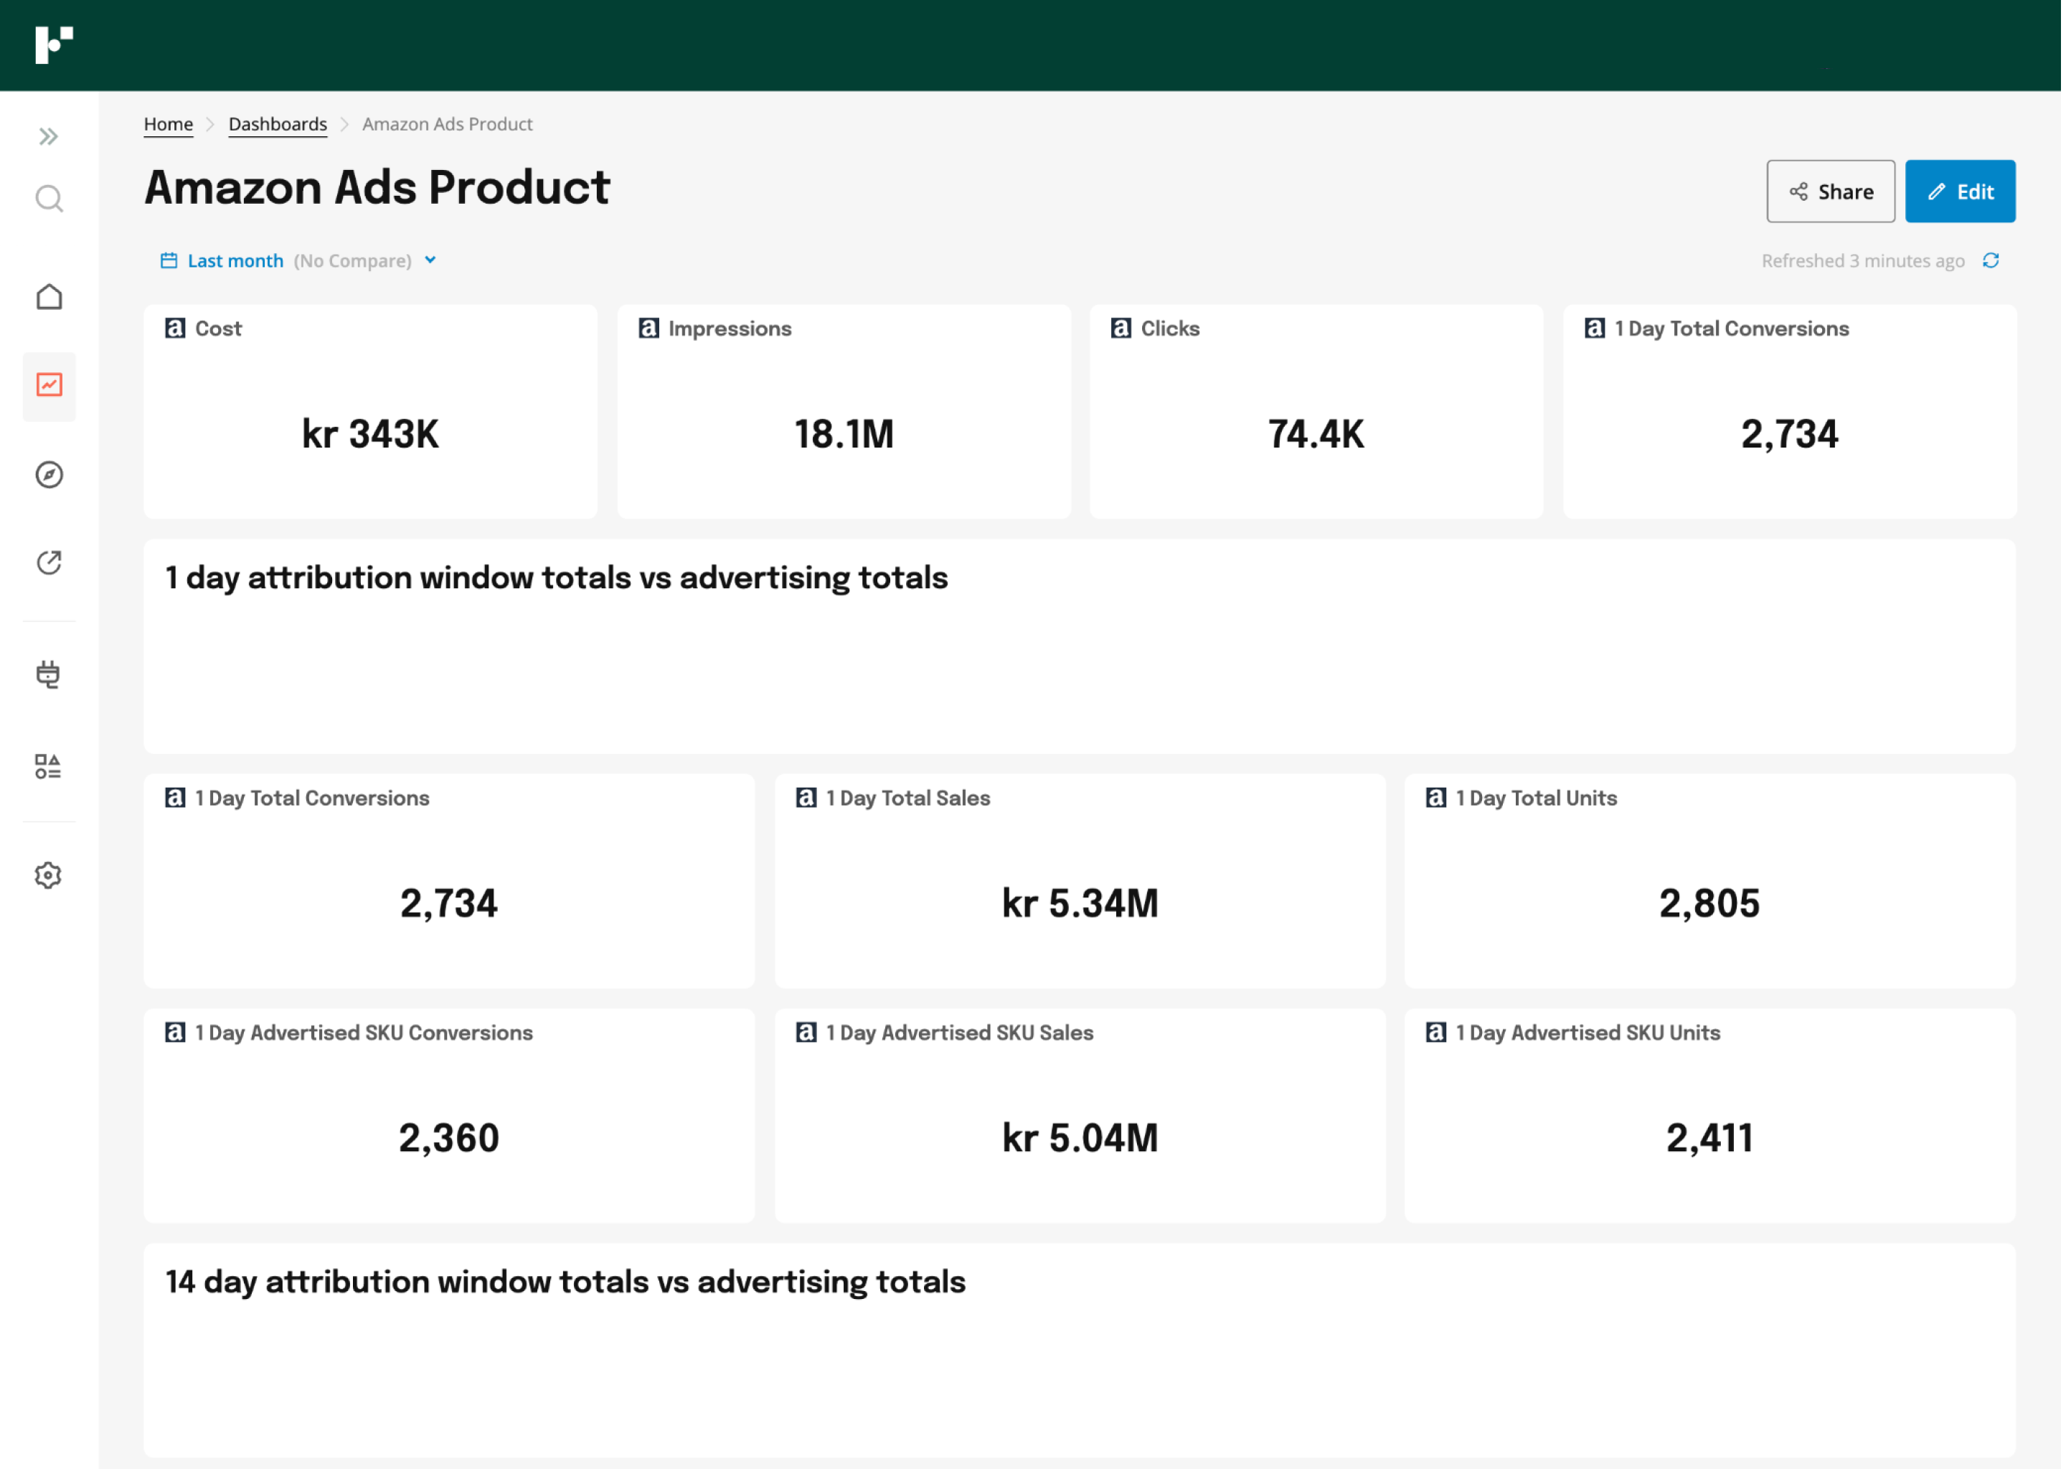2066x1469 pixels.
Task: Click the 14 day attribution window heading
Action: (565, 1283)
